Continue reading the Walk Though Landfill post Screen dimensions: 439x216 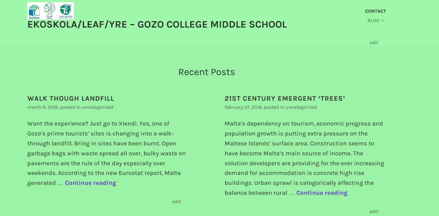click(91, 183)
